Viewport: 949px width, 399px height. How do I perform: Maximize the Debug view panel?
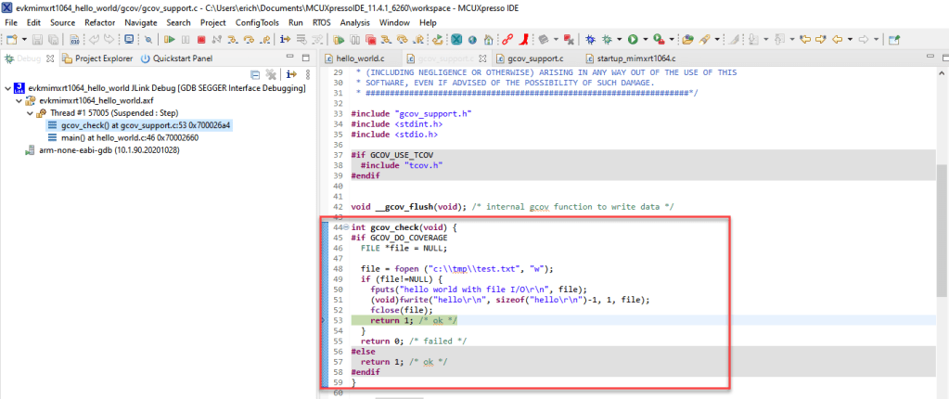coord(304,58)
